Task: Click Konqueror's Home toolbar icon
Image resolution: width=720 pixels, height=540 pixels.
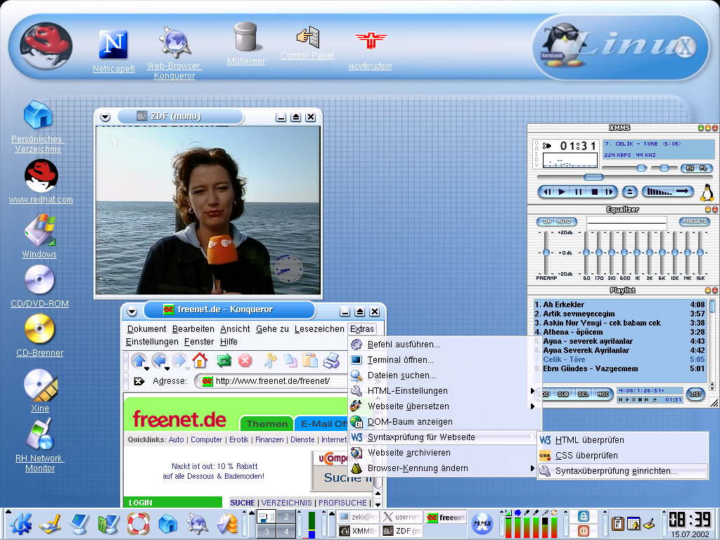Action: tap(199, 360)
